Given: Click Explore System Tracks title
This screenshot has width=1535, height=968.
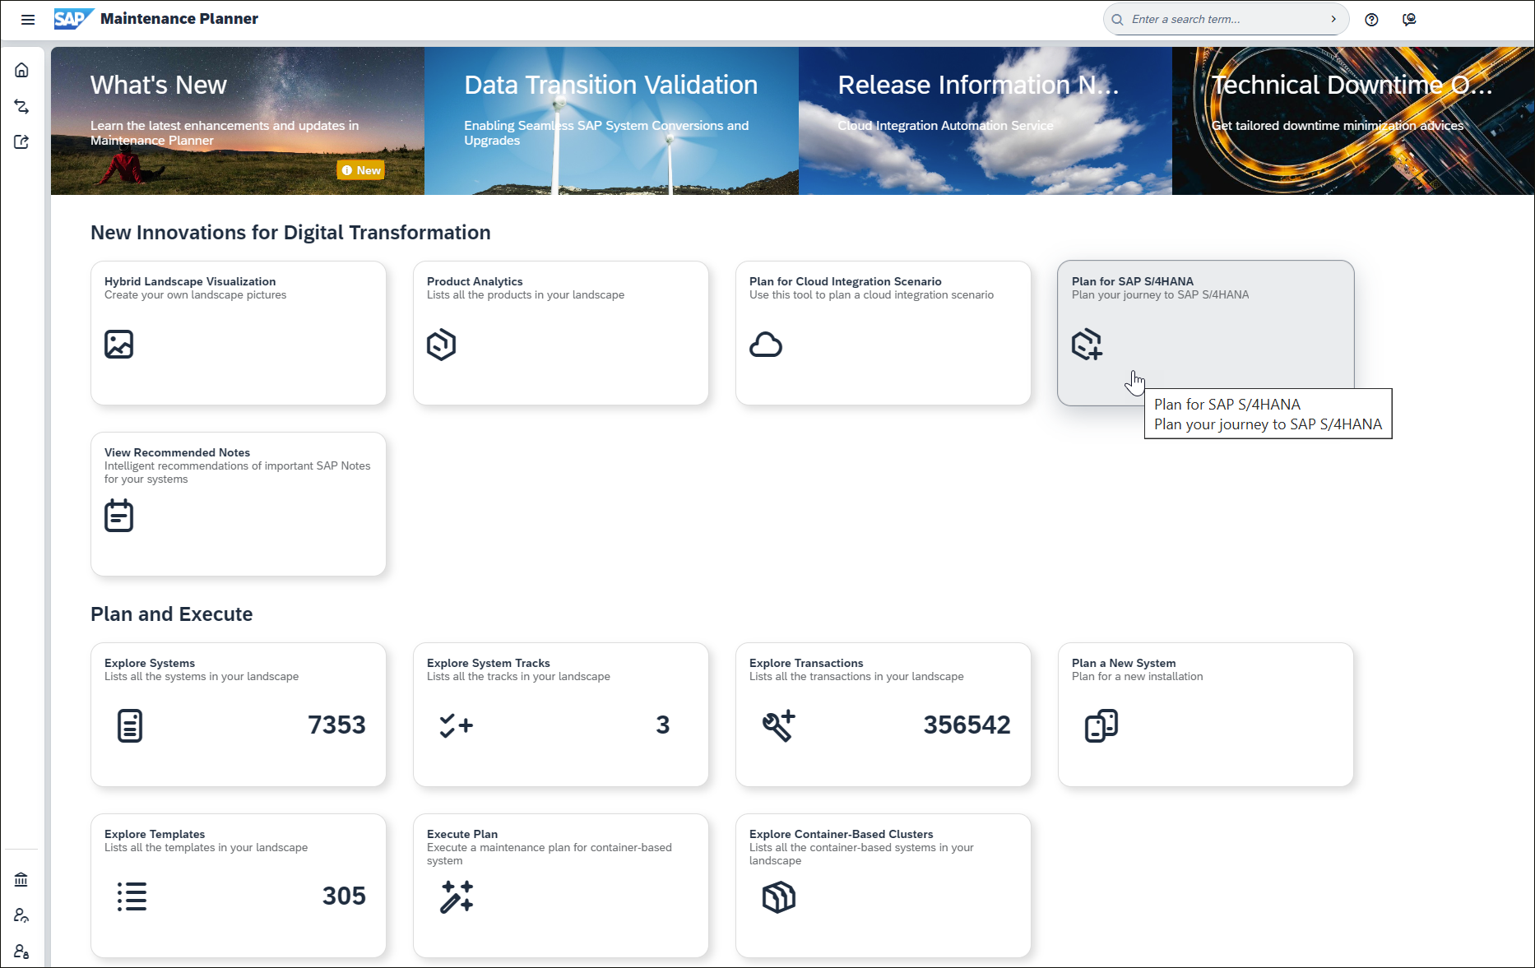Looking at the screenshot, I should 489,663.
